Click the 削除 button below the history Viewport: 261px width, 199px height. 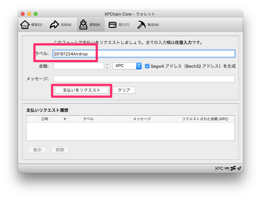tap(60, 150)
